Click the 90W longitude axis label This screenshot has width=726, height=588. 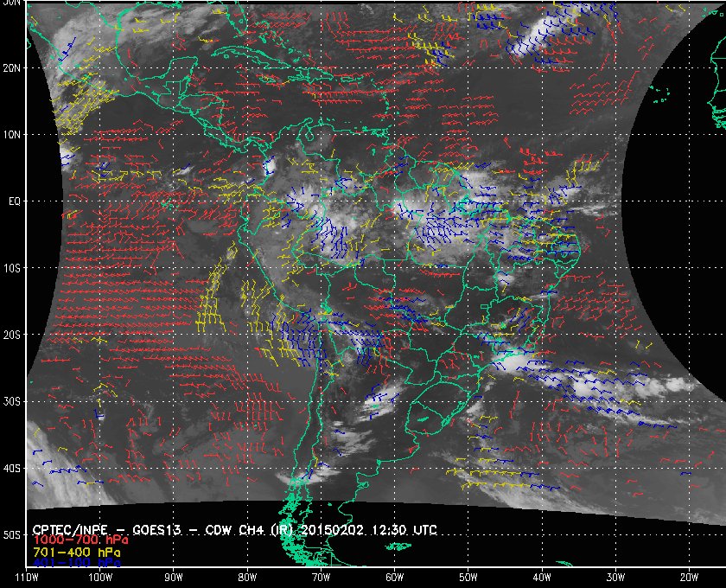point(174,576)
